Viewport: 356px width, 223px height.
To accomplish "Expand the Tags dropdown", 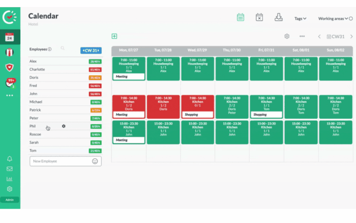I will click(x=300, y=18).
